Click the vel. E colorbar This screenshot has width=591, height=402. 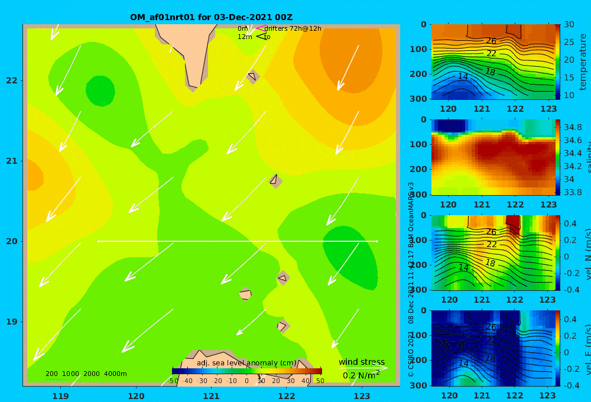click(557, 348)
